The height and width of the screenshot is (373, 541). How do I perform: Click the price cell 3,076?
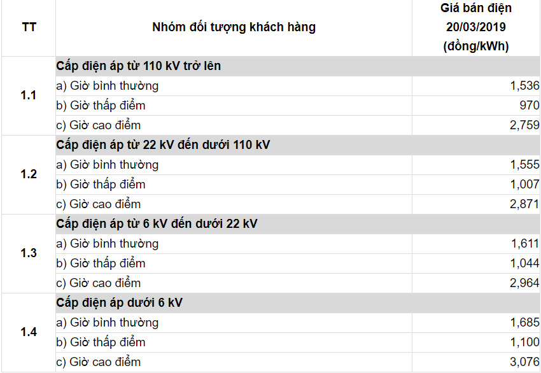[x=476, y=362]
